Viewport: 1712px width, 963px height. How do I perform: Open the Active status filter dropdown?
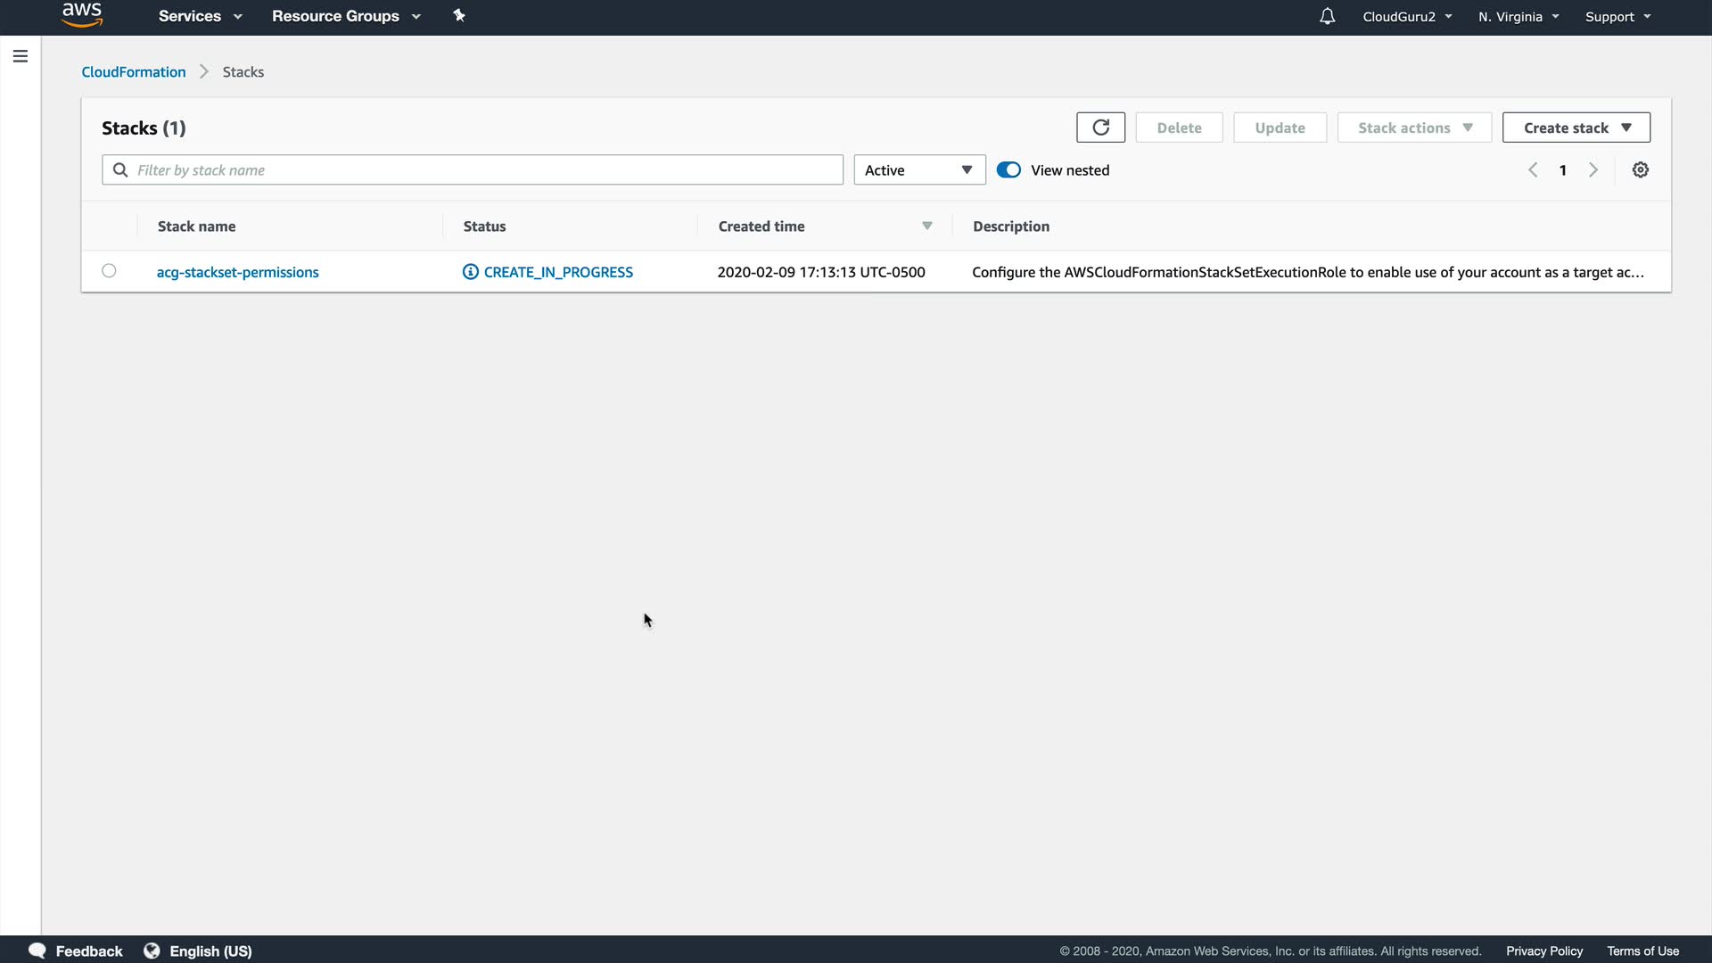coord(919,169)
